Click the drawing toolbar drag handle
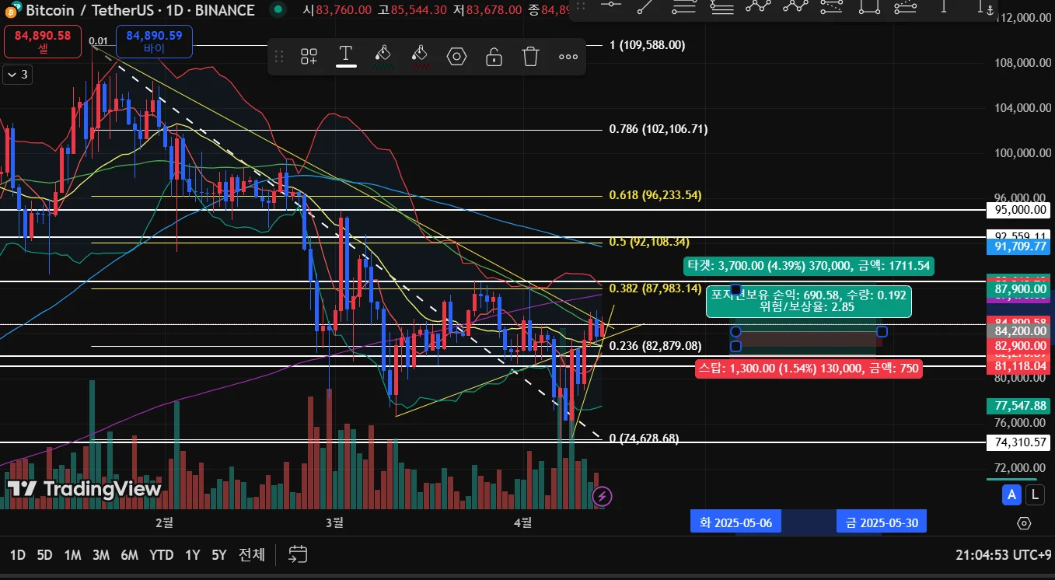1055x580 pixels. pyautogui.click(x=281, y=56)
